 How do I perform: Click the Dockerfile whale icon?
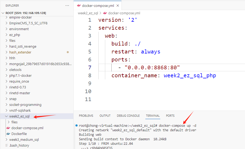click(8, 134)
